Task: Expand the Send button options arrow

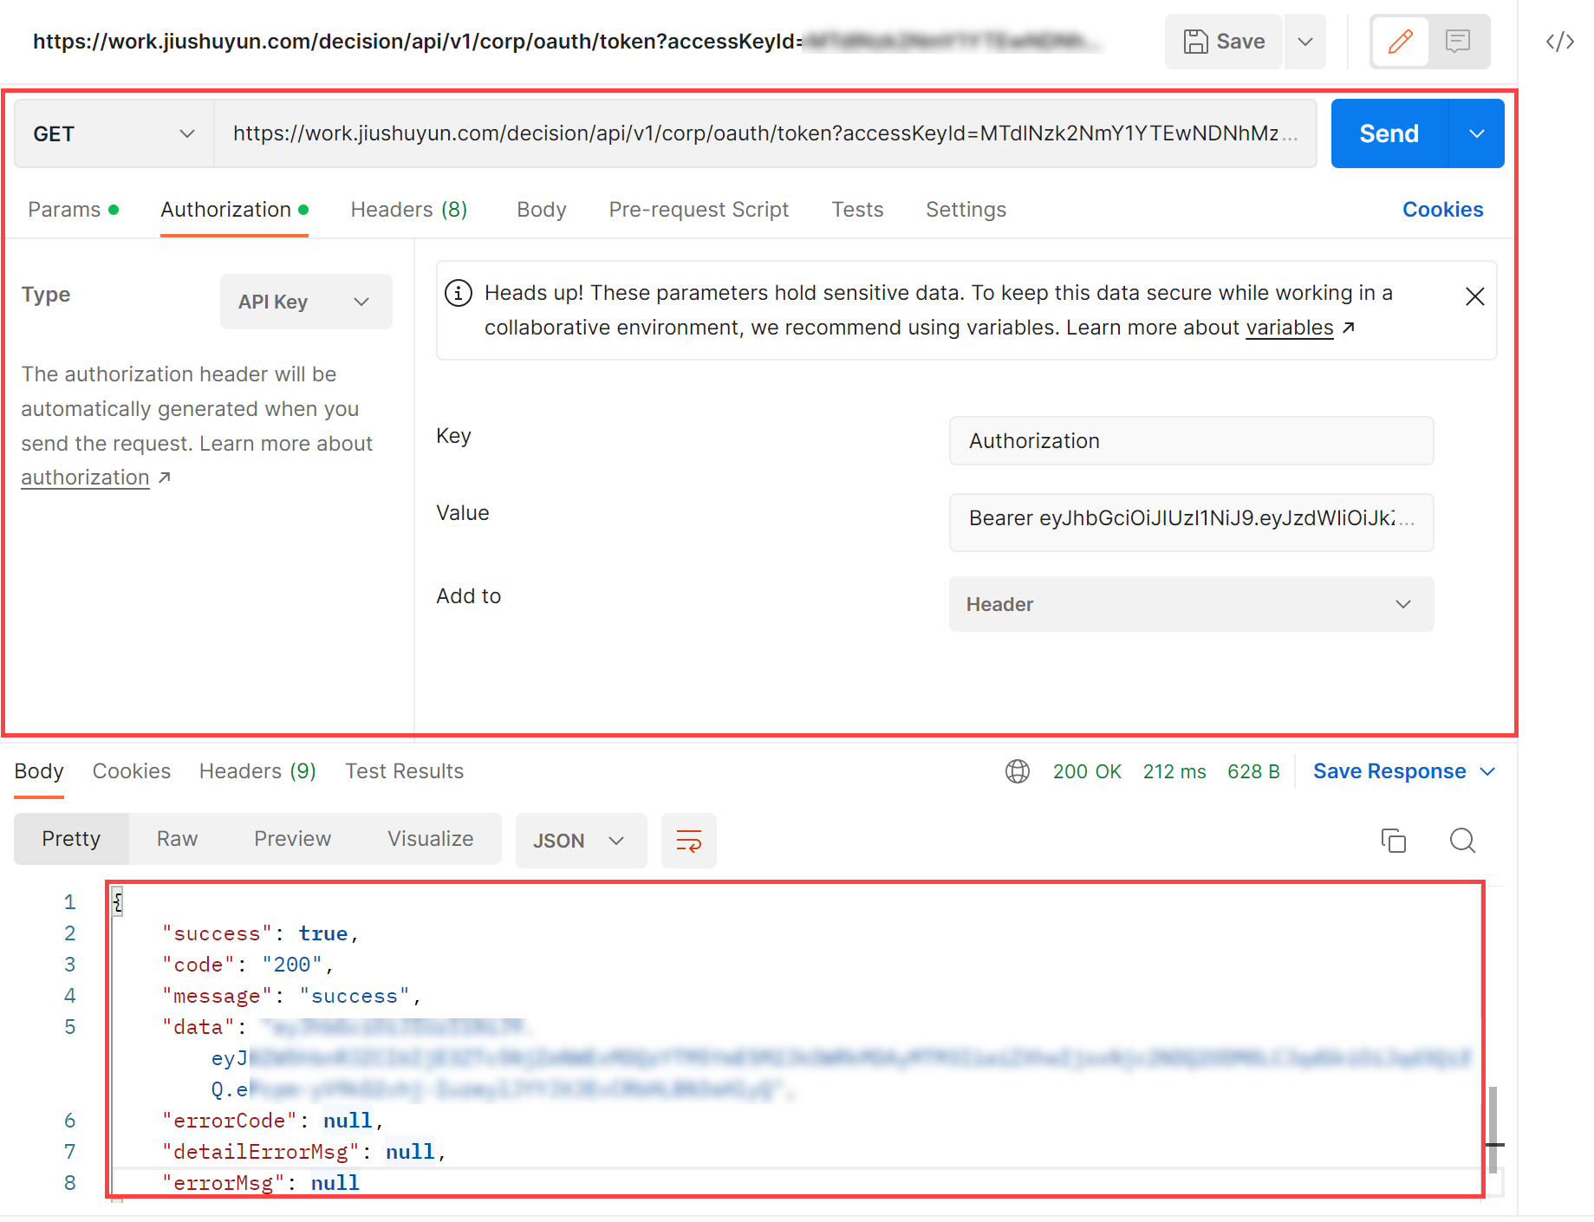Action: 1477,133
